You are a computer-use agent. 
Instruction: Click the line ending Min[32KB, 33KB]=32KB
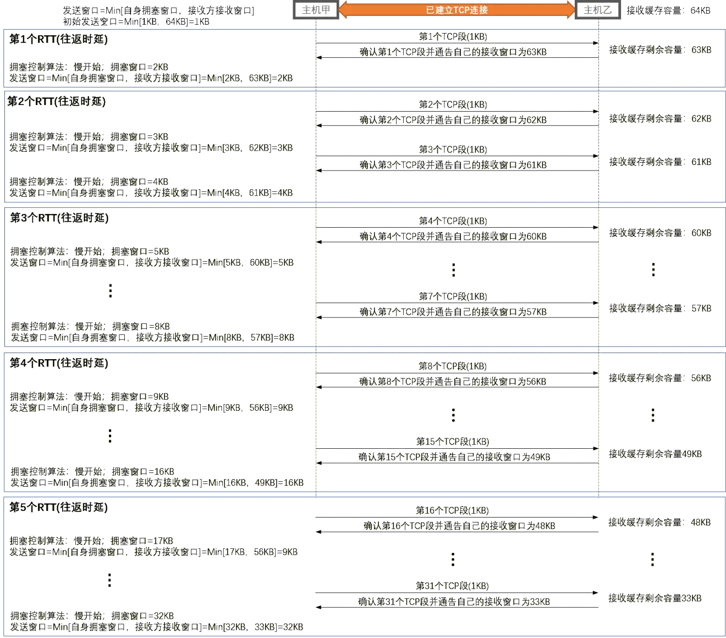click(157, 627)
